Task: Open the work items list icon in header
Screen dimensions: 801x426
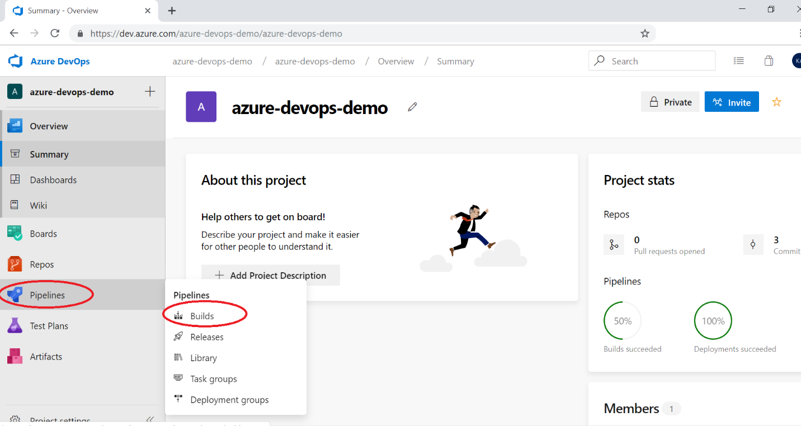Action: click(x=739, y=61)
